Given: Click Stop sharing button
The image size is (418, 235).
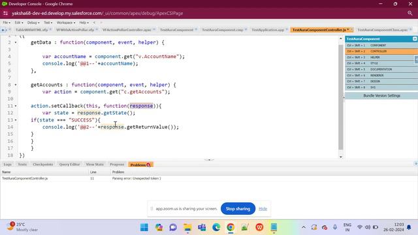Looking at the screenshot, I should coord(238,209).
